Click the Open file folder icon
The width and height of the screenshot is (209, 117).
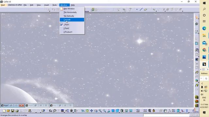[8, 111]
